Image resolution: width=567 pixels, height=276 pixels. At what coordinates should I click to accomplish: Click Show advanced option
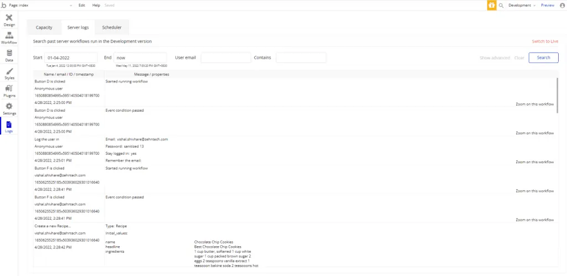(494, 58)
